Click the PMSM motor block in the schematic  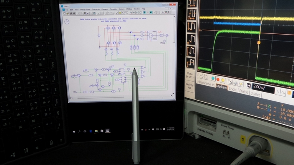pyautogui.click(x=152, y=35)
